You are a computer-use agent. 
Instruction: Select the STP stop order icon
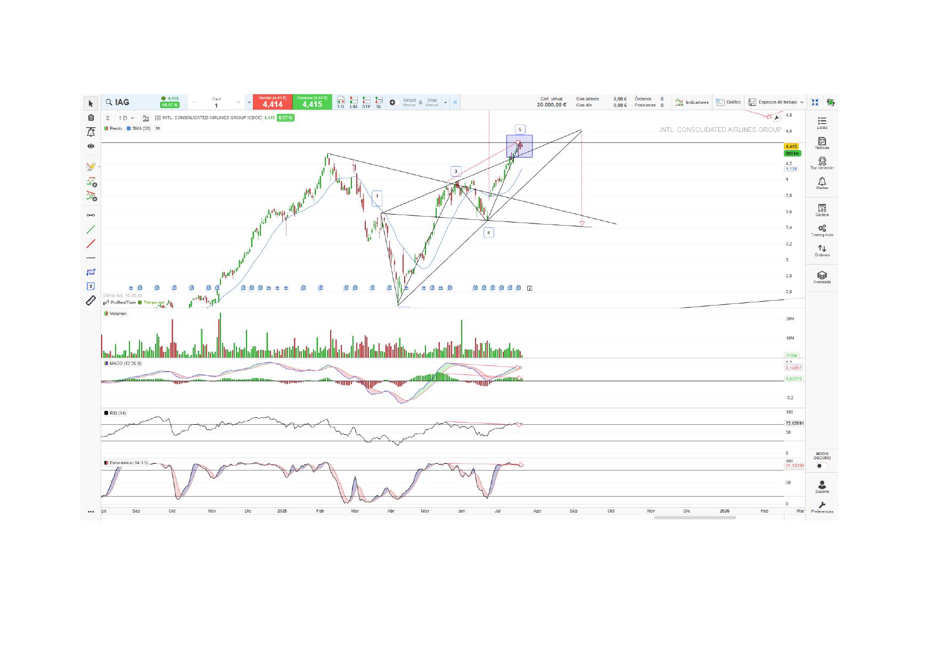pos(366,103)
